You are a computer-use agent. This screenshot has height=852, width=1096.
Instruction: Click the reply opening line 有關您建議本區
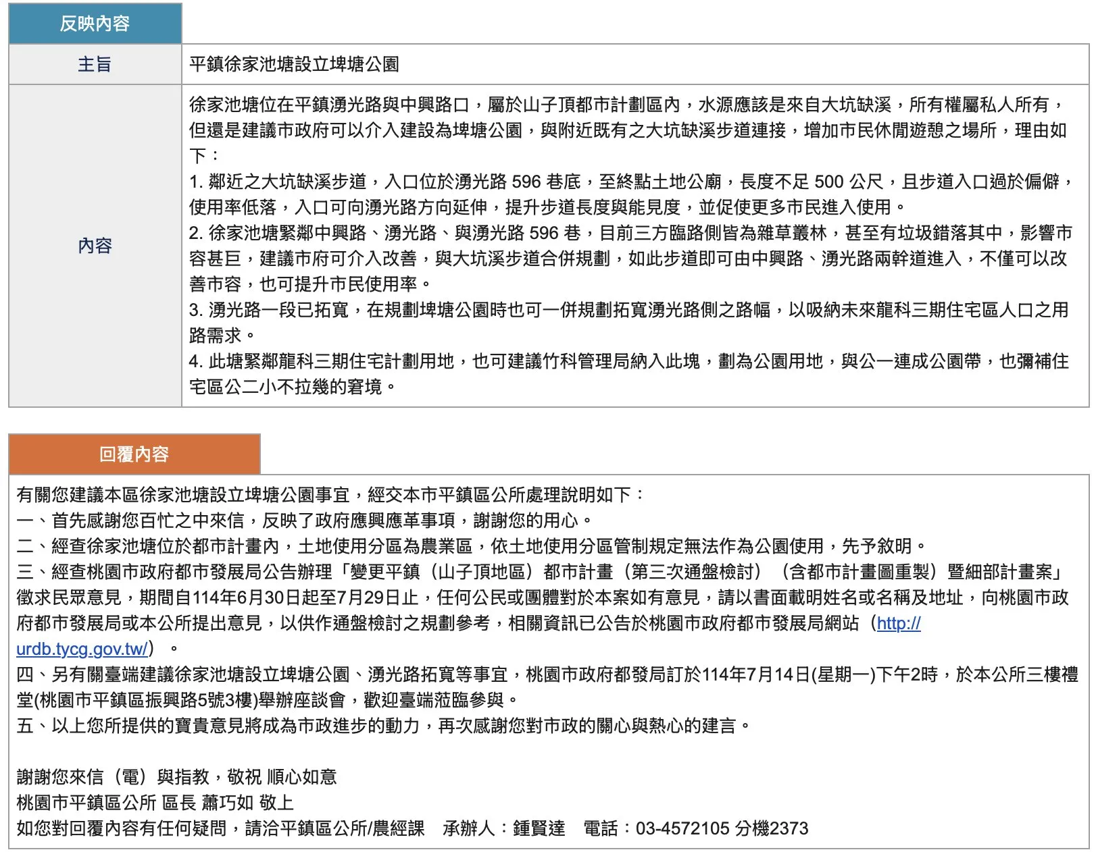pos(330,495)
